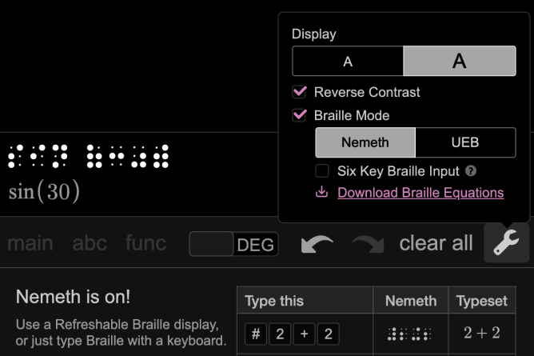Switch to the abc keypad tab
The width and height of the screenshot is (534, 356).
[90, 243]
